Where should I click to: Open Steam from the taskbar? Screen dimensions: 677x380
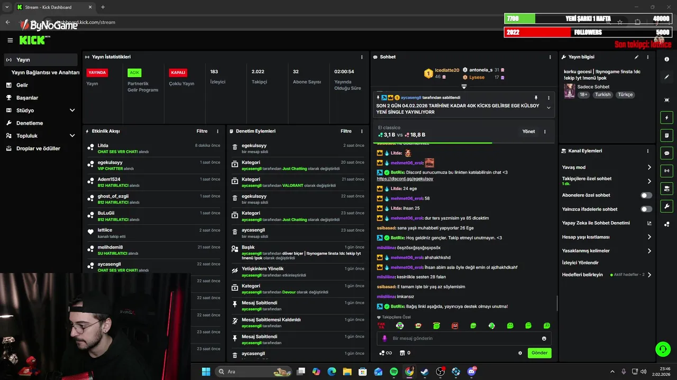pyautogui.click(x=425, y=372)
